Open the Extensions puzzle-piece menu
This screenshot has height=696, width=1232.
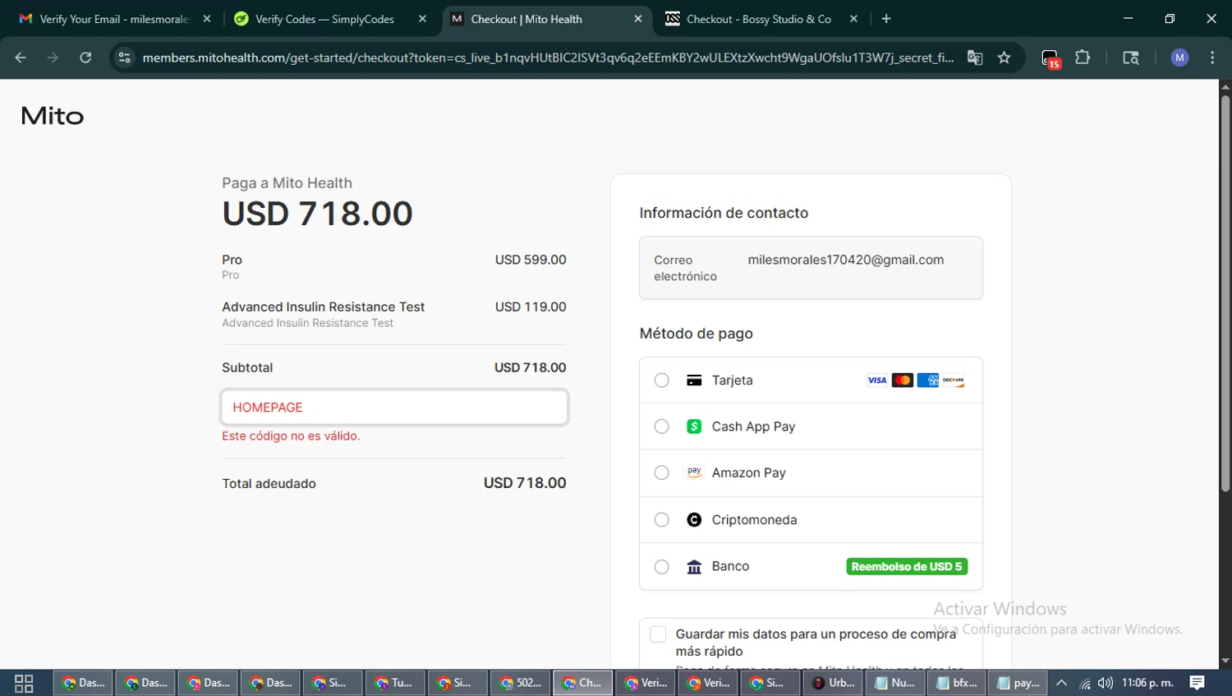(1083, 58)
